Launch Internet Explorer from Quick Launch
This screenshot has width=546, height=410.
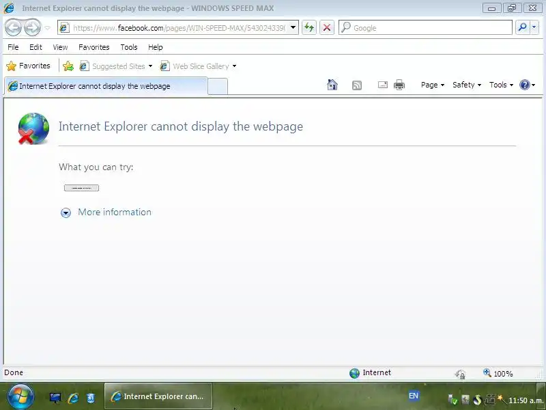[x=73, y=398]
